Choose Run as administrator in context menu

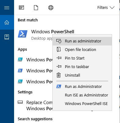click(82, 41)
